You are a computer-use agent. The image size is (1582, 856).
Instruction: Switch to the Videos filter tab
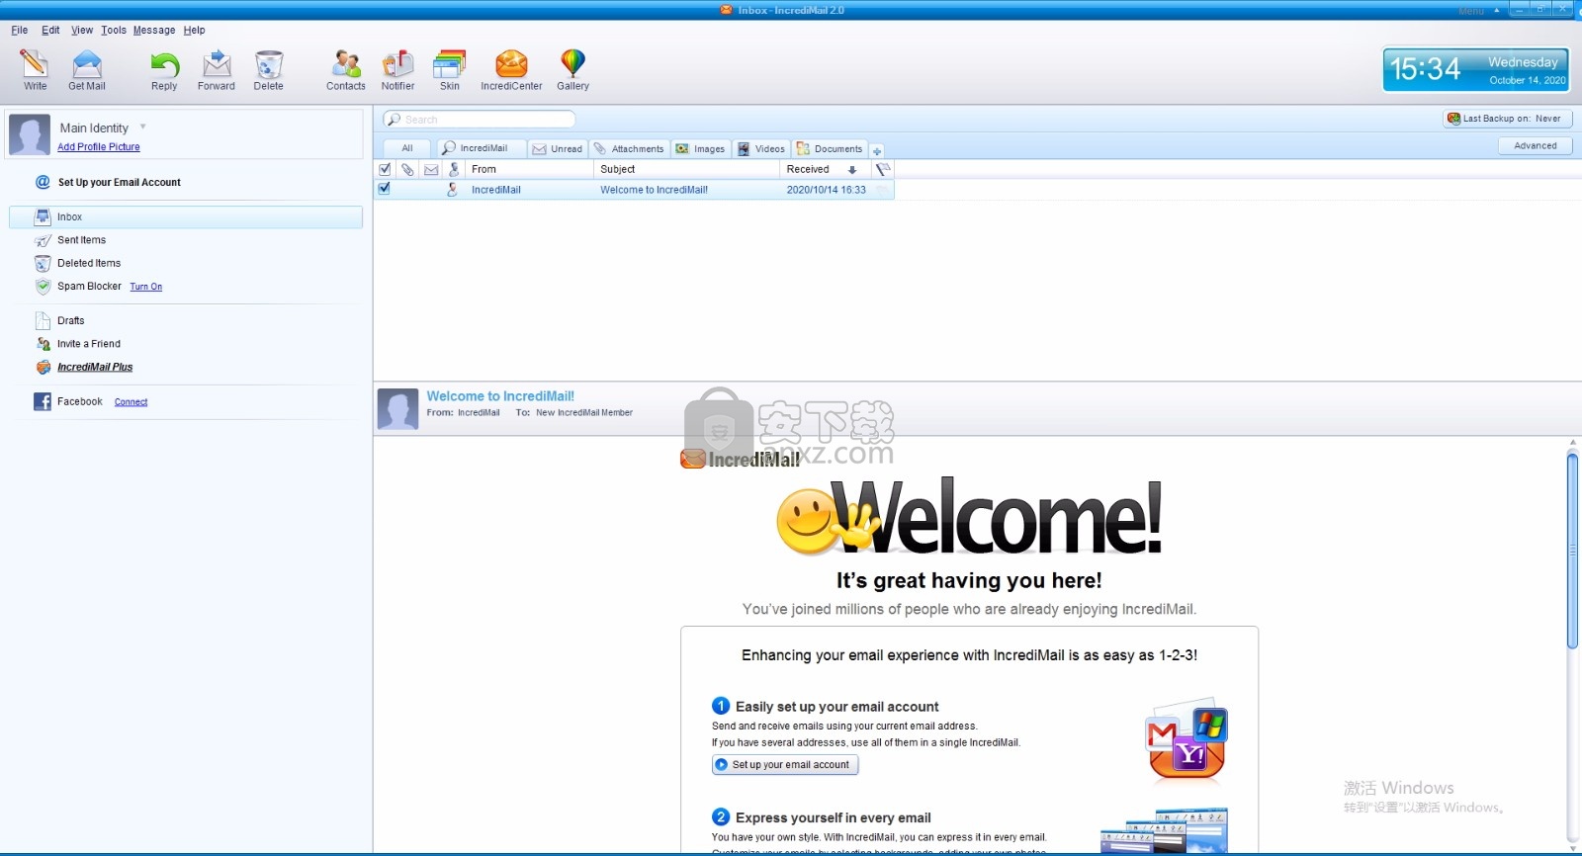click(x=761, y=148)
